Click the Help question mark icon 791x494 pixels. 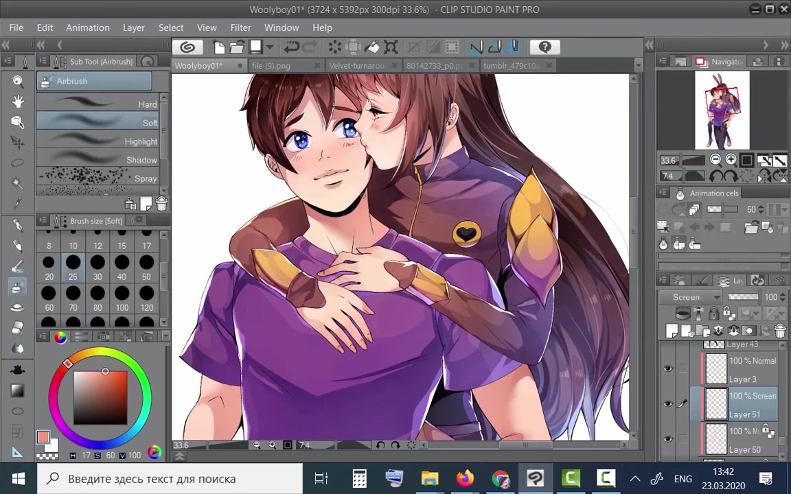(544, 47)
